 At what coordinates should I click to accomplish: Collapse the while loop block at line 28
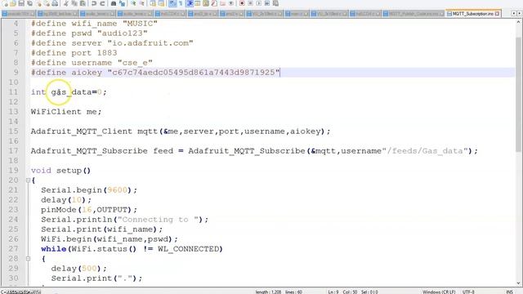28,259
